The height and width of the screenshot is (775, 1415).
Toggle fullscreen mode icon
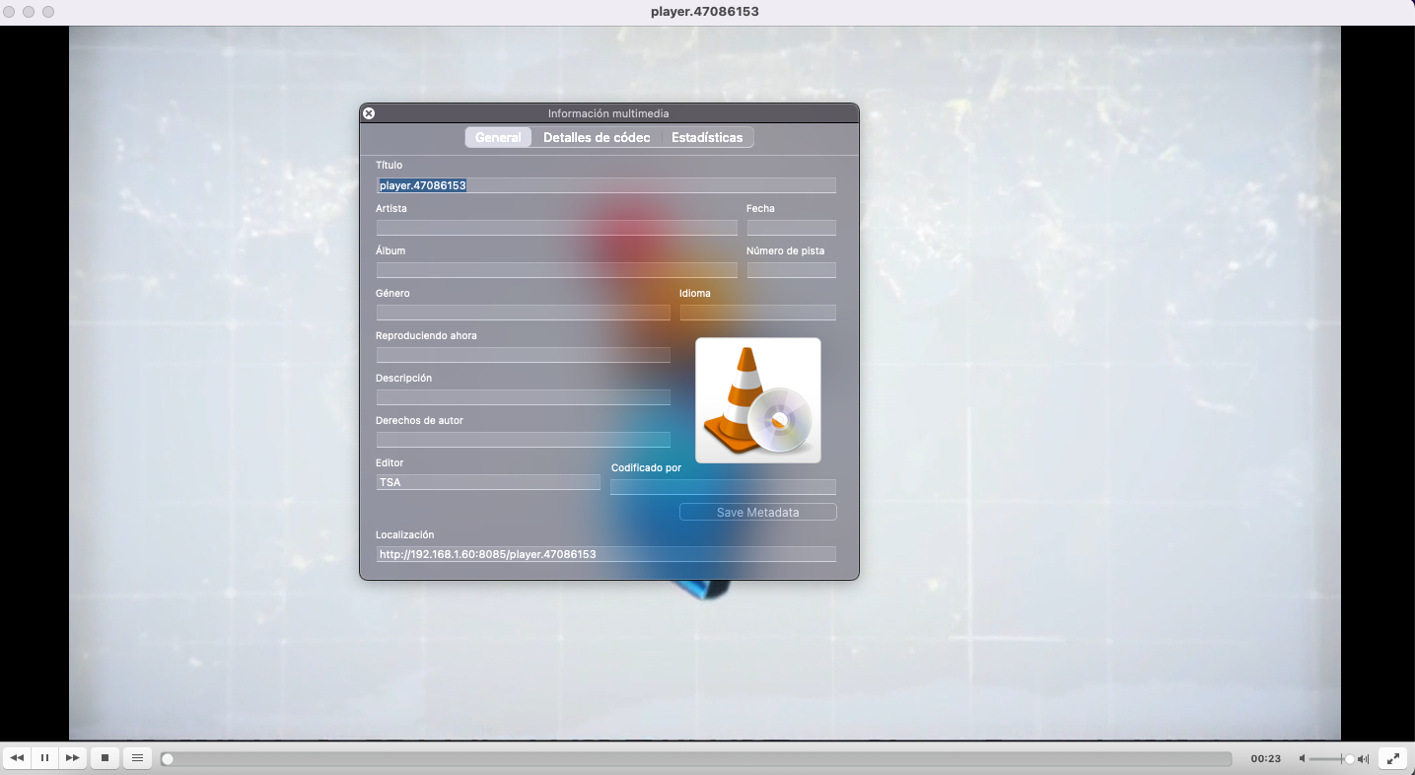click(x=1392, y=758)
